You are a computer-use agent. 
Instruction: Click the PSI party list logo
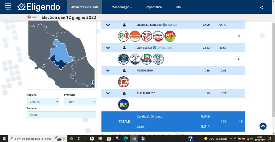click(x=147, y=36)
